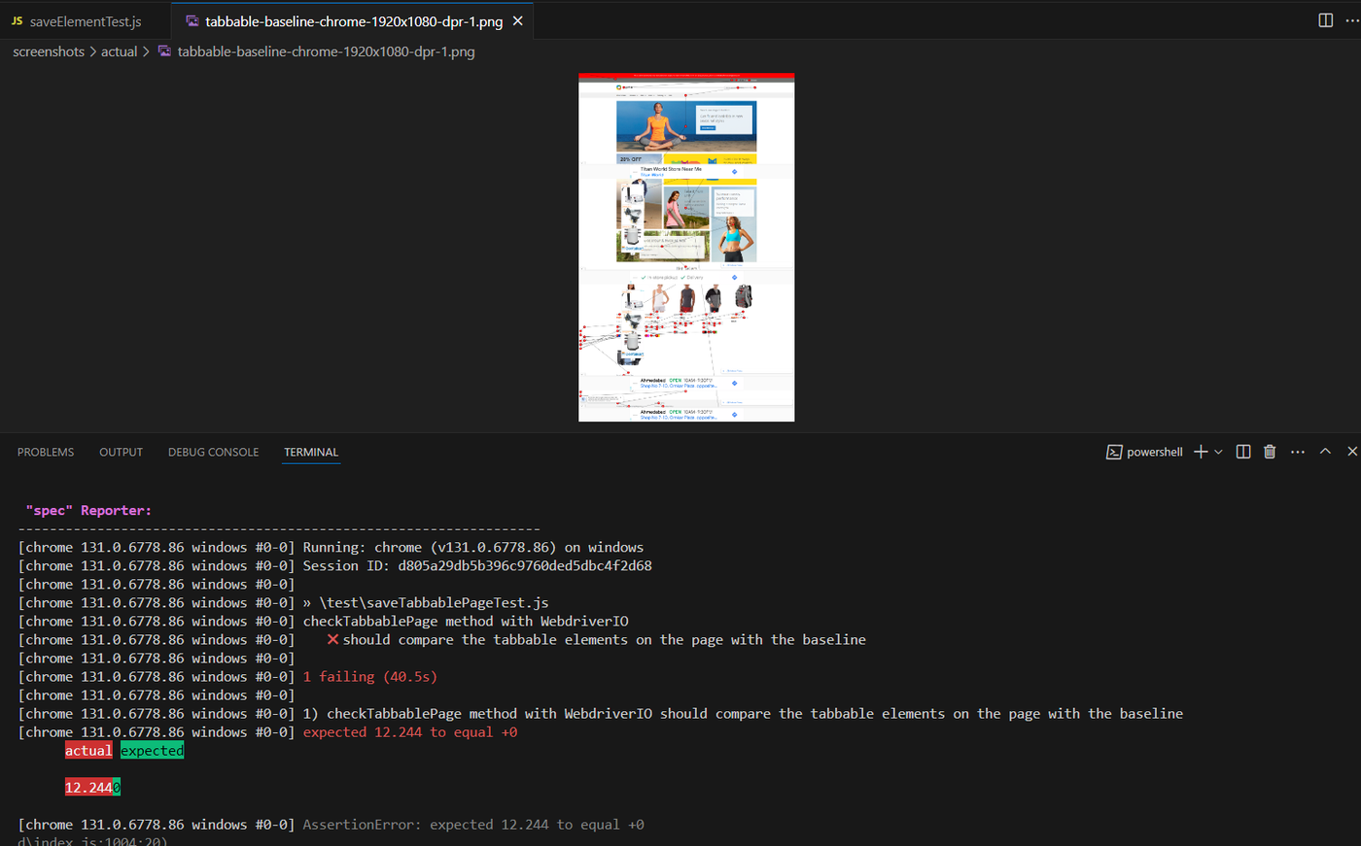Viewport: 1361px width, 846px height.
Task: Split the terminal pane
Action: click(1243, 452)
